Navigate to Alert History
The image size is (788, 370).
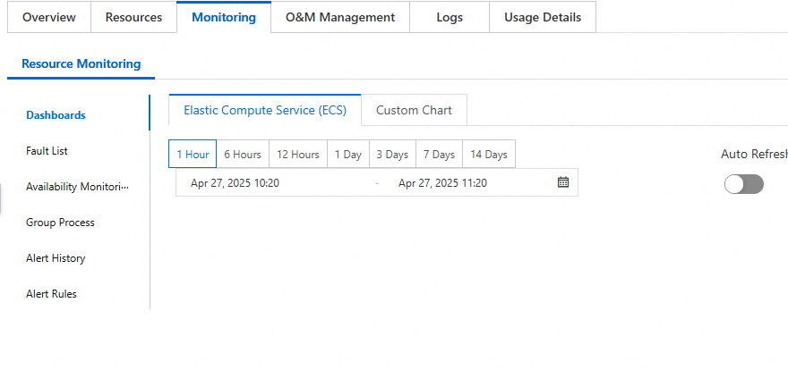[x=56, y=258]
